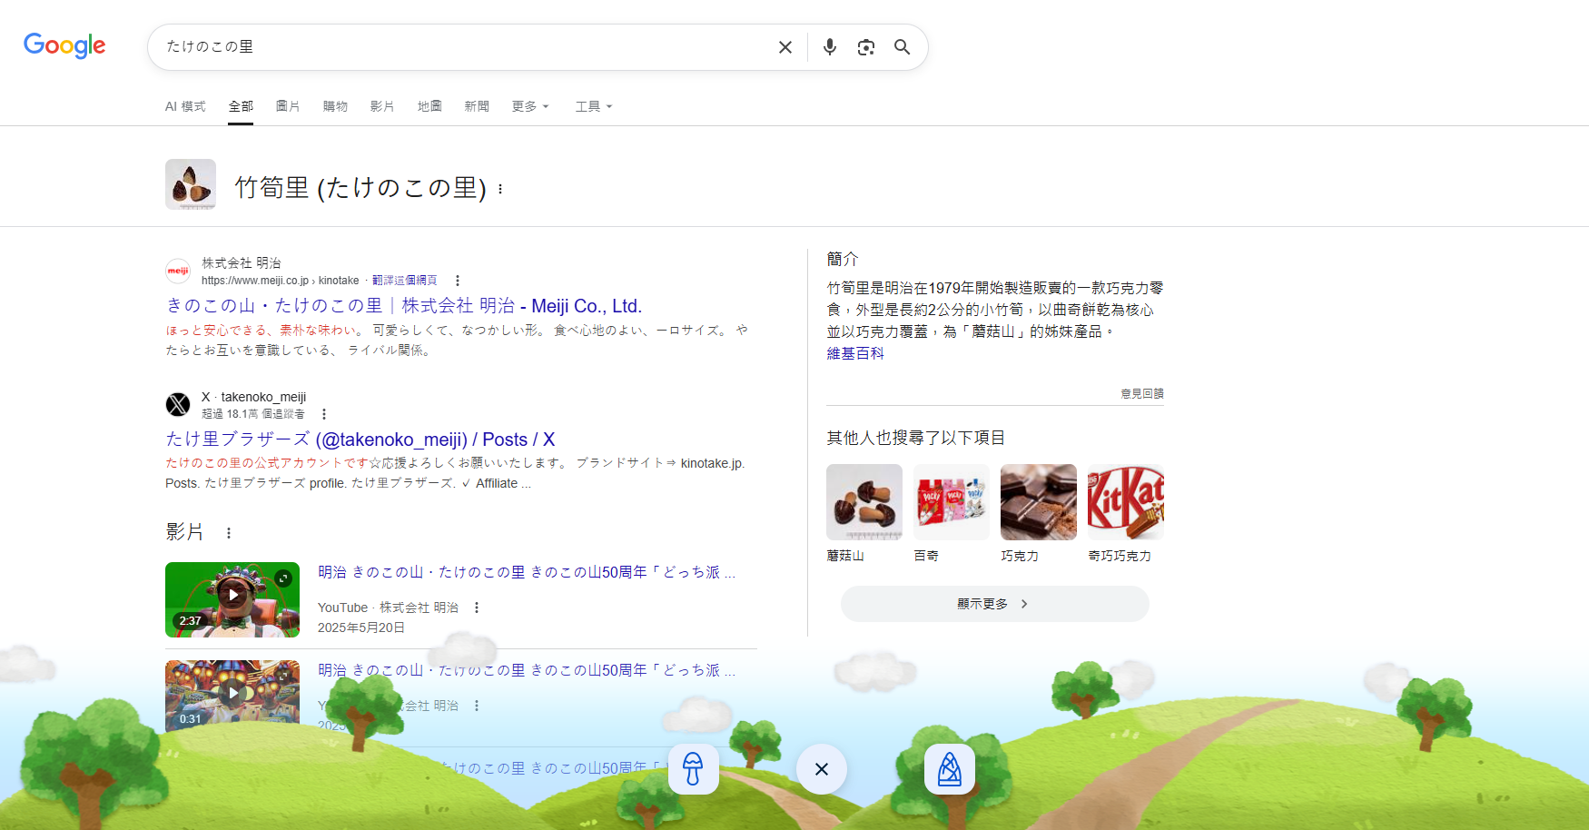Open options menu on the Meiji result
The image size is (1589, 830).
pyautogui.click(x=458, y=280)
